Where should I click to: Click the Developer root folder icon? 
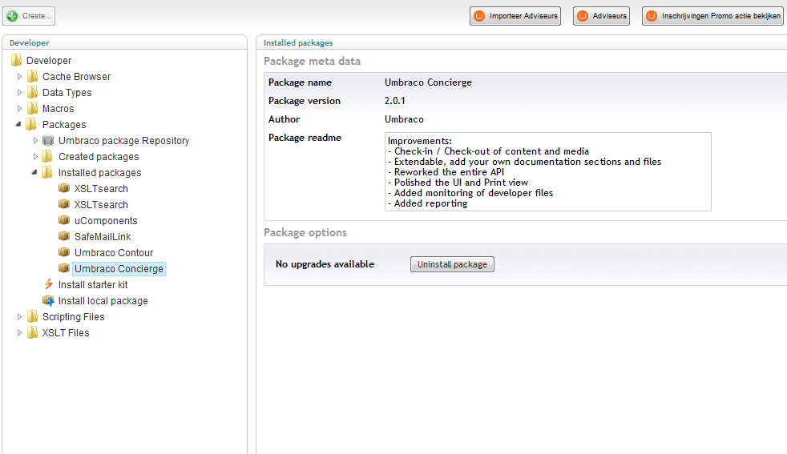point(17,60)
